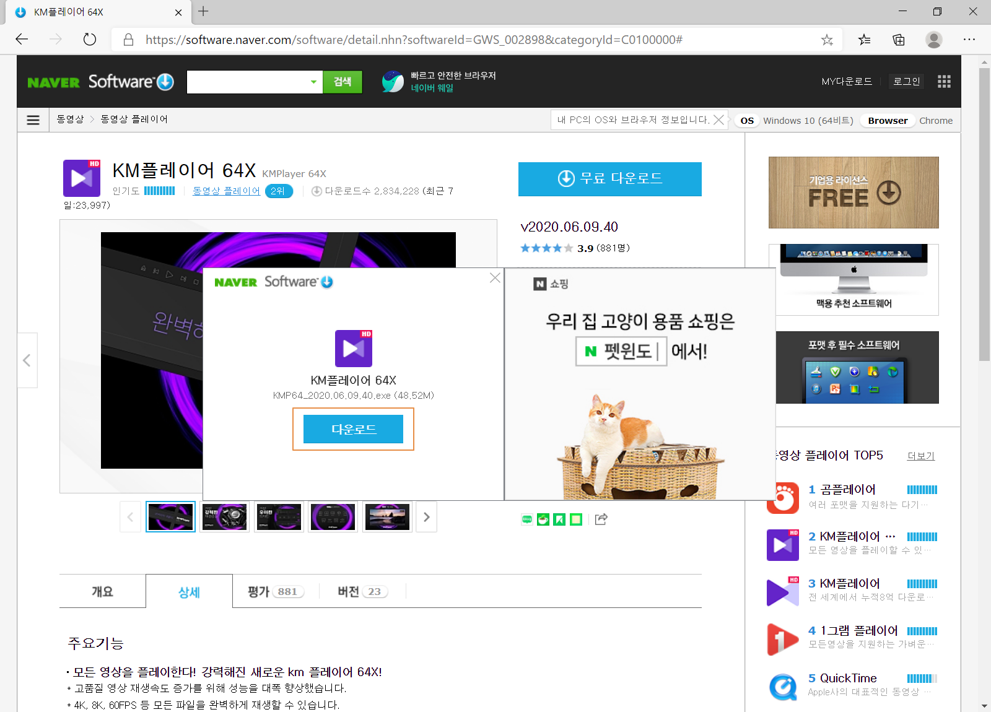Close the download popup dialog
This screenshot has height=712, width=991.
tap(495, 277)
